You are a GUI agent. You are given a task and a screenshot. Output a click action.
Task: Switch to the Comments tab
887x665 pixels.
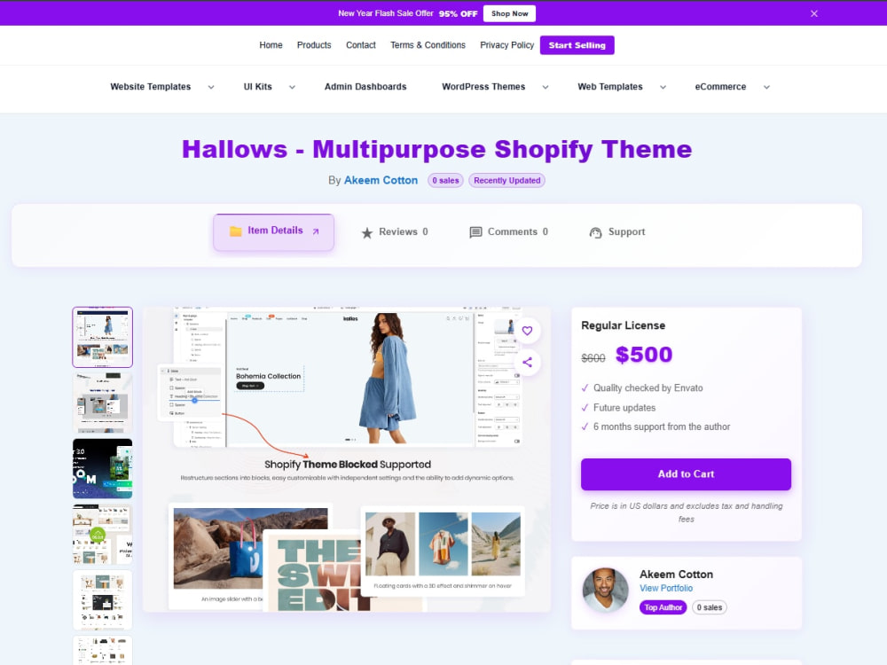click(x=508, y=231)
